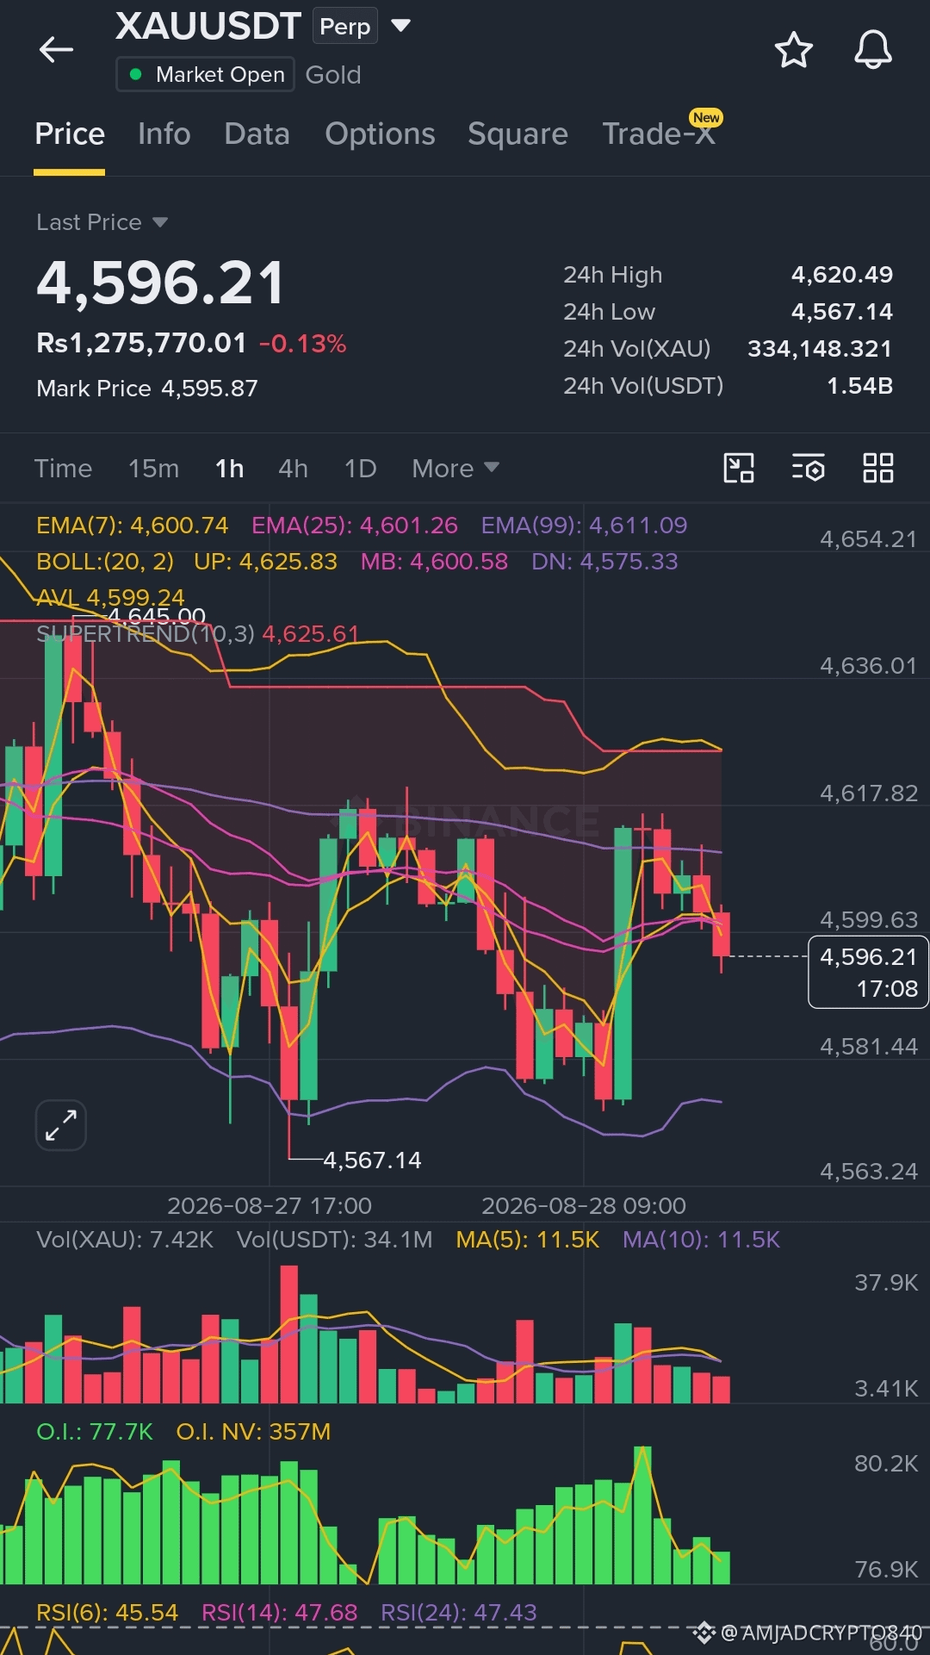Open the chart layout grid icon

pos(878,468)
